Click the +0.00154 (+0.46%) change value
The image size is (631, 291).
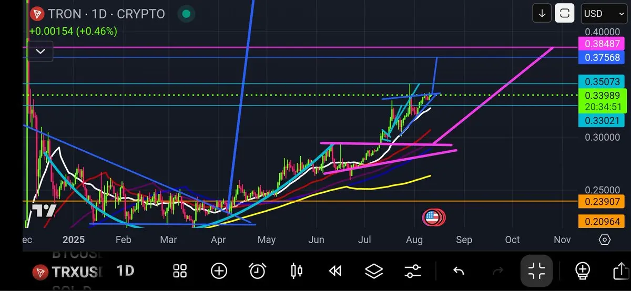73,32
